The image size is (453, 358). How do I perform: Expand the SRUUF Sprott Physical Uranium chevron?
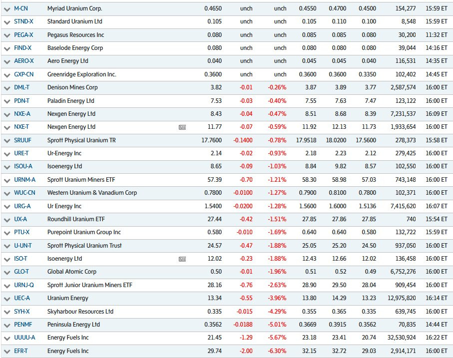pyautogui.click(x=7, y=141)
